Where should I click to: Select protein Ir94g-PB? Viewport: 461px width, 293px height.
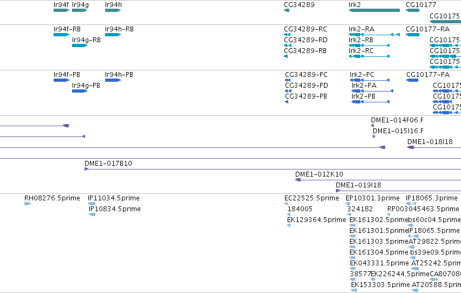[x=80, y=91]
